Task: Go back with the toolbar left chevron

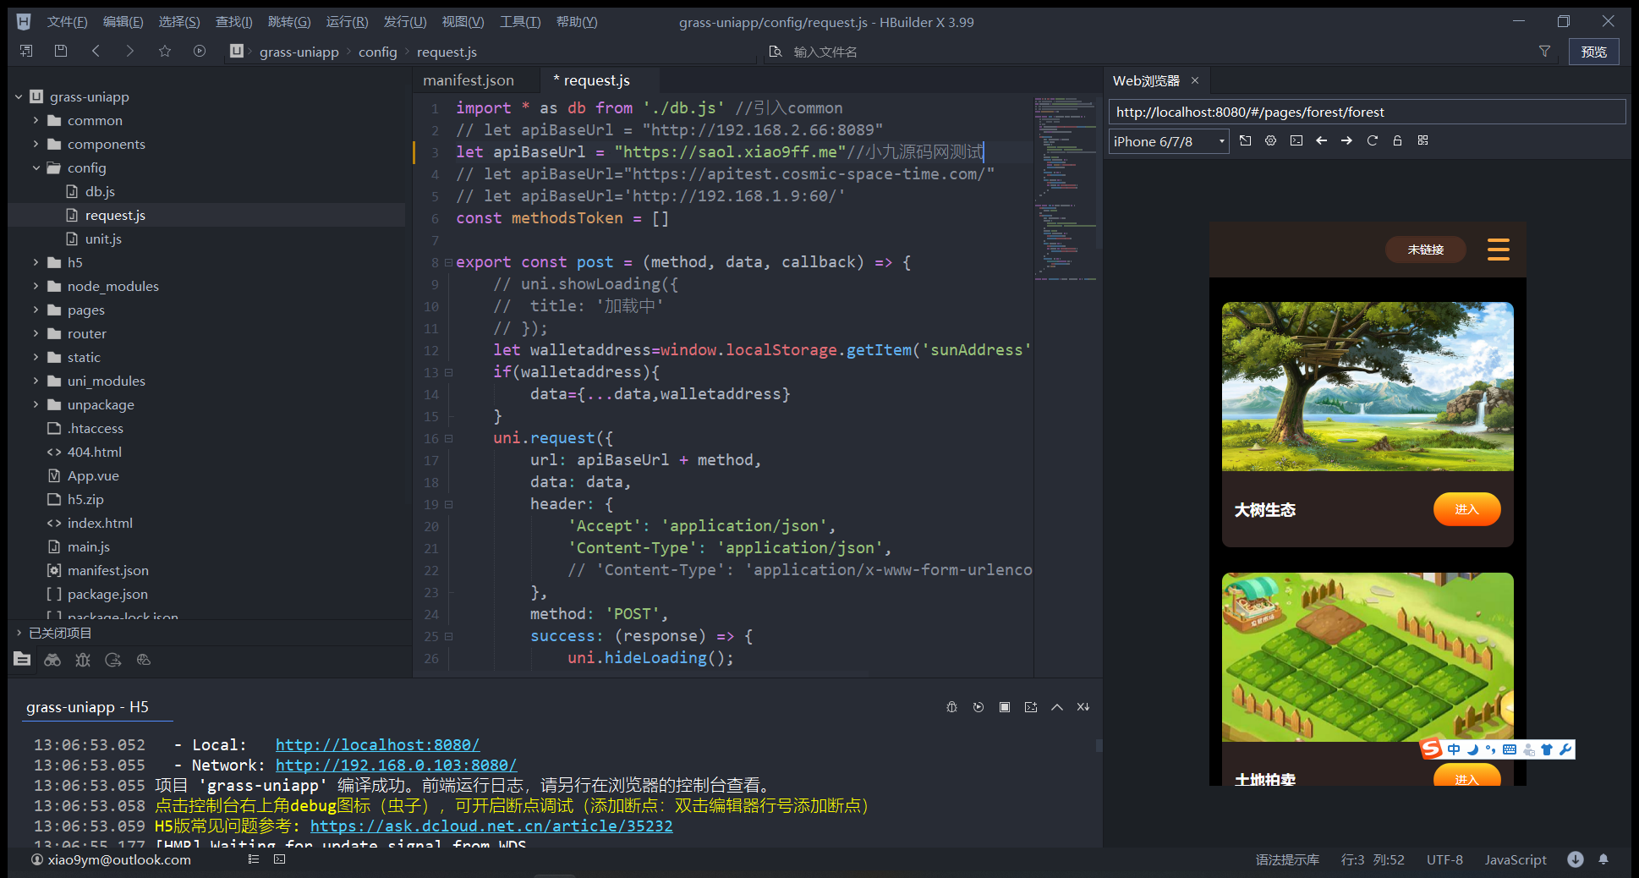Action: click(x=96, y=52)
